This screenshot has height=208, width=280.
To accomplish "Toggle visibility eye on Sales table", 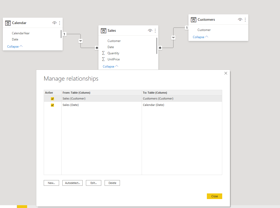I will coord(150,30).
